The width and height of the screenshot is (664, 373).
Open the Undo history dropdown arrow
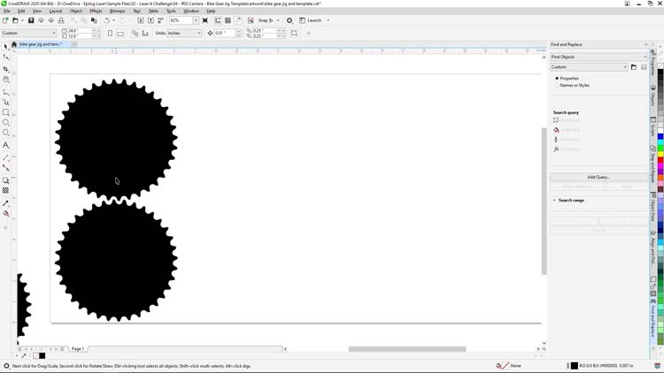(113, 20)
